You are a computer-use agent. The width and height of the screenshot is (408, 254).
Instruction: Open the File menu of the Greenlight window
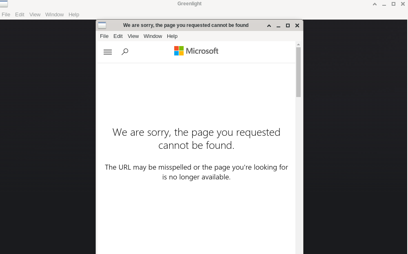click(x=6, y=14)
